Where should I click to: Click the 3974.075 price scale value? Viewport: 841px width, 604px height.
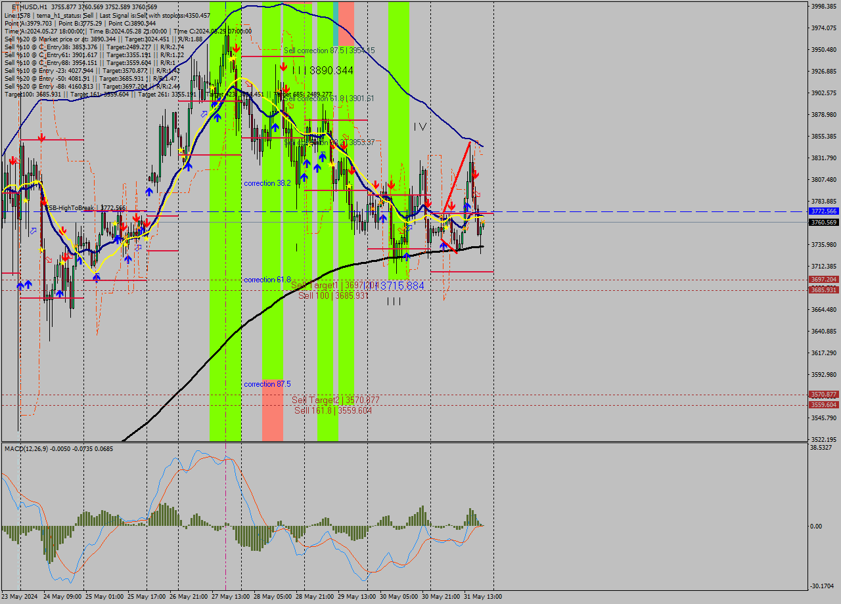[823, 28]
